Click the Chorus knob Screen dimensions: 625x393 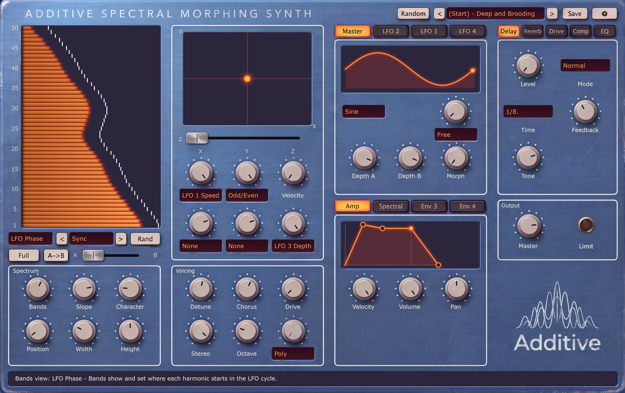coord(247,288)
